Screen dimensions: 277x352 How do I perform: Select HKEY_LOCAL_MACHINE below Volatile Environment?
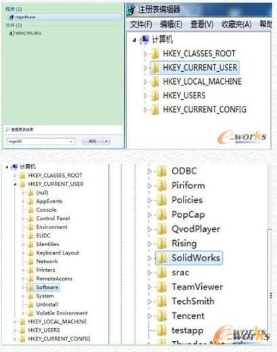(58, 321)
